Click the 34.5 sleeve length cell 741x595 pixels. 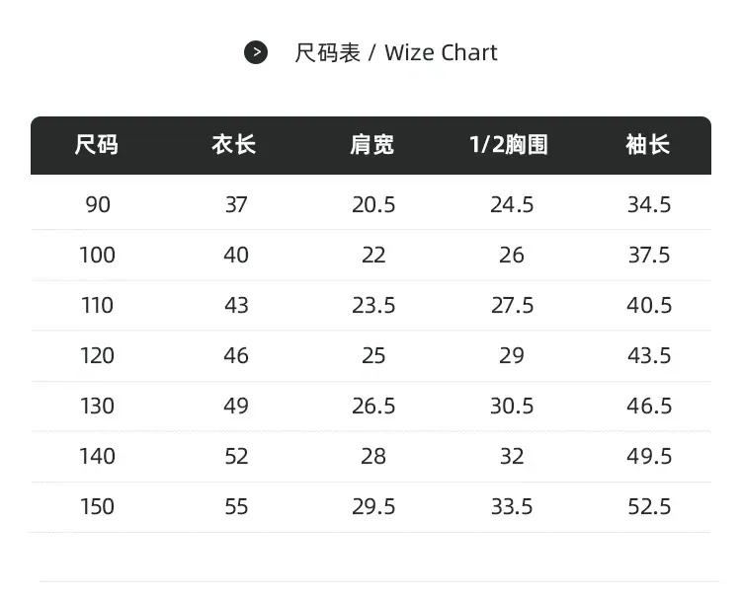tap(649, 205)
